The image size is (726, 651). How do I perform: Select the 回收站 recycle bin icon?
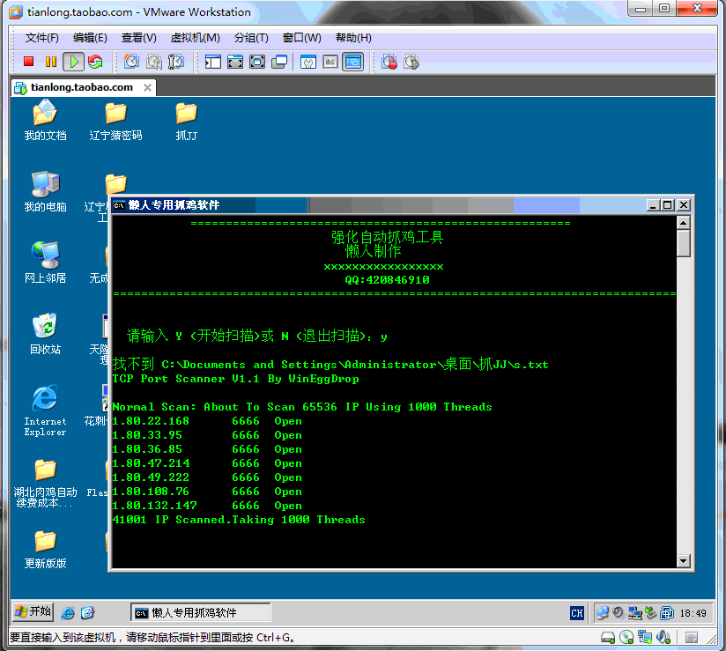pyautogui.click(x=46, y=334)
